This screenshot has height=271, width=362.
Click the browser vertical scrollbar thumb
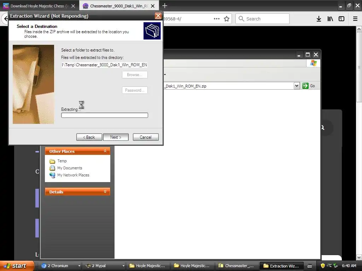coord(359,67)
